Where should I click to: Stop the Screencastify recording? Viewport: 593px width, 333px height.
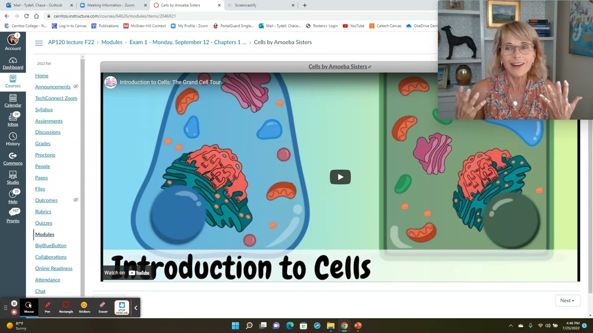(14, 312)
